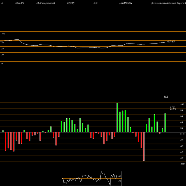Click the 63.43 RSI value label
The width and height of the screenshot is (186, 186).
tap(171, 42)
